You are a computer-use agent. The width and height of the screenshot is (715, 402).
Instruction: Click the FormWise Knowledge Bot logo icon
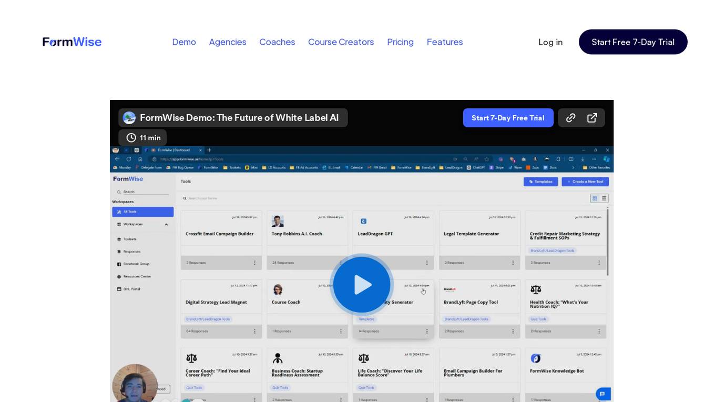(536, 358)
